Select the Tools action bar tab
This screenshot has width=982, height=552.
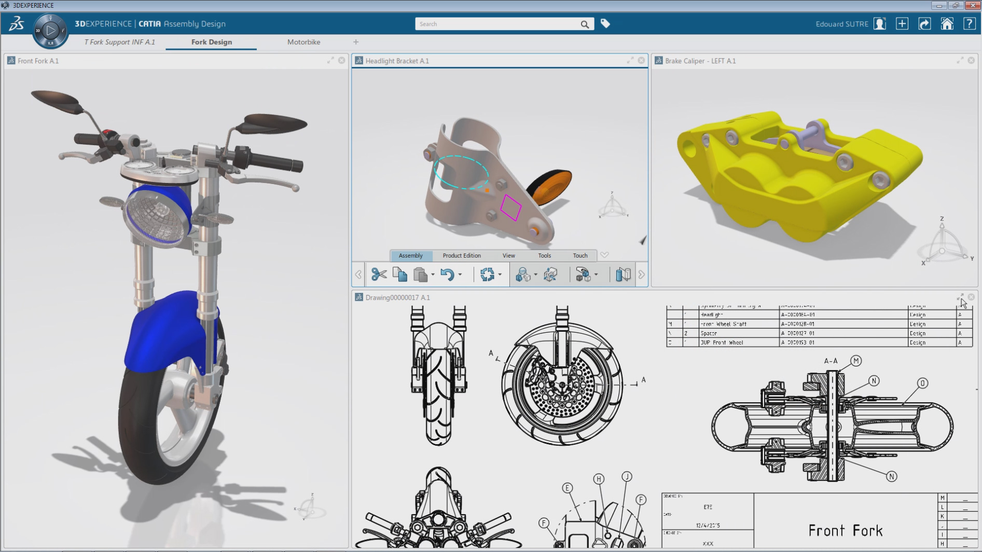(x=544, y=256)
